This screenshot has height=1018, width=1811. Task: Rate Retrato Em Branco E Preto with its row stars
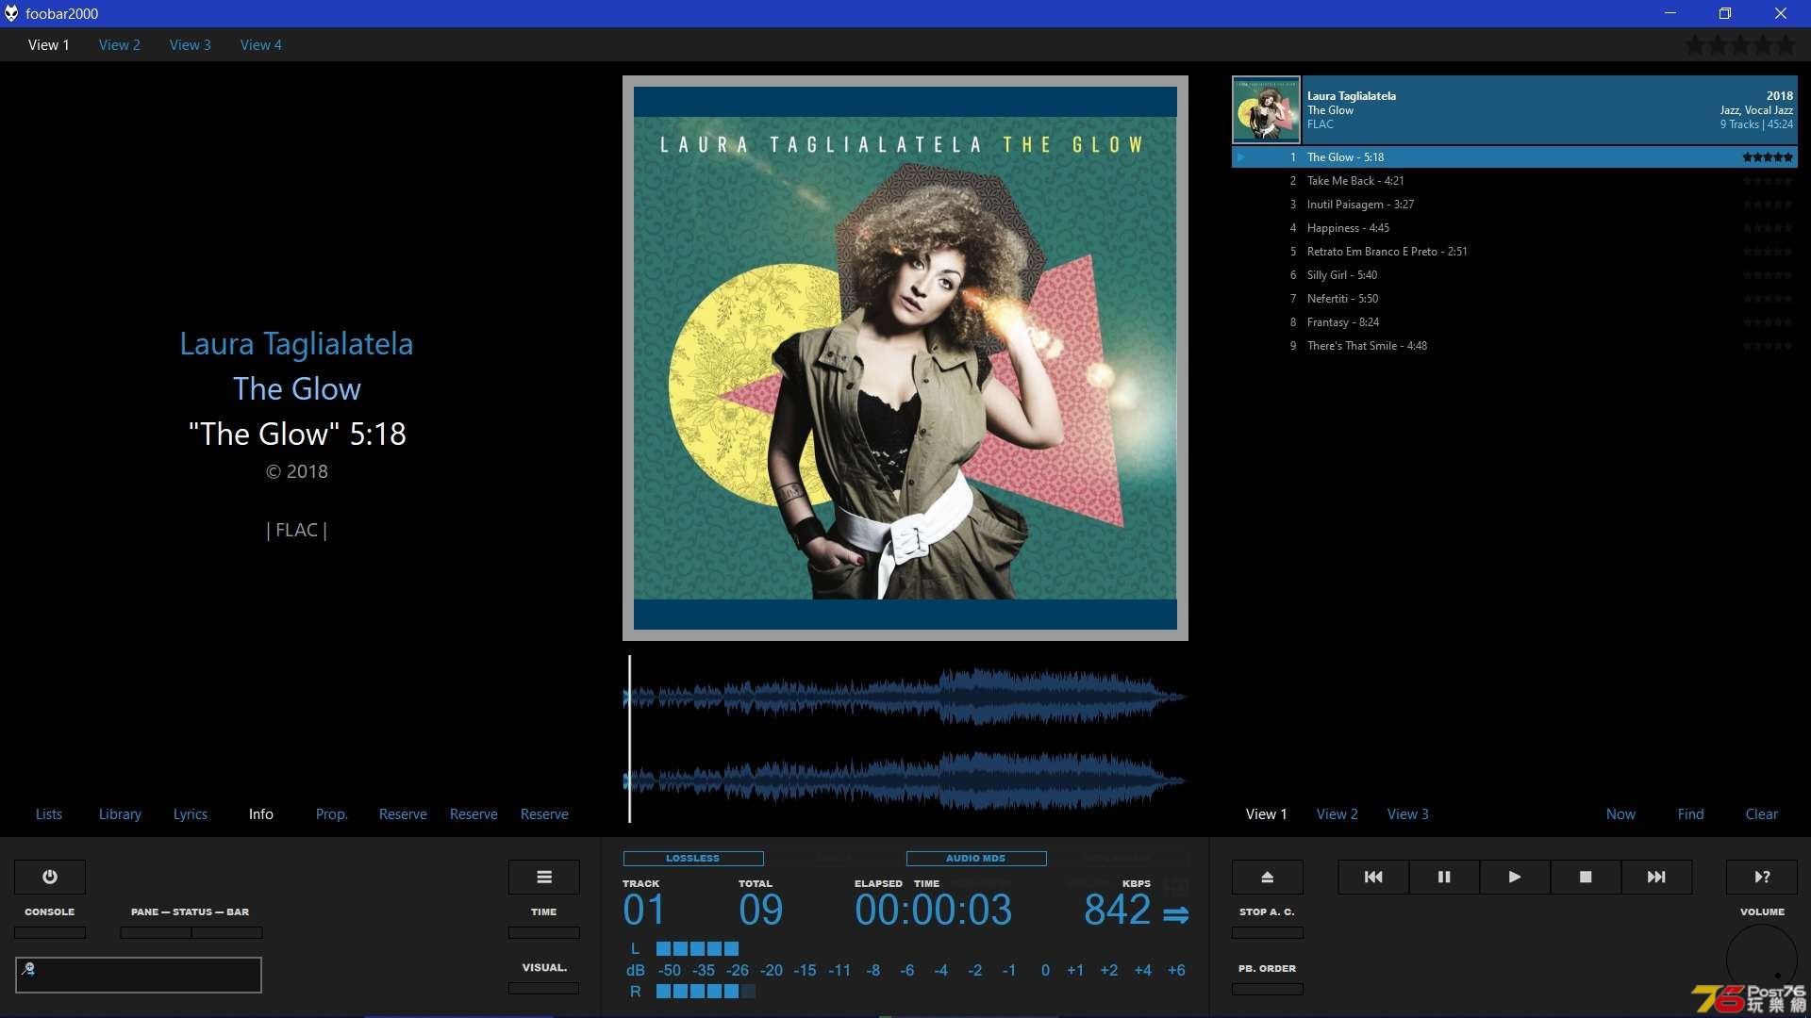[x=1768, y=252]
